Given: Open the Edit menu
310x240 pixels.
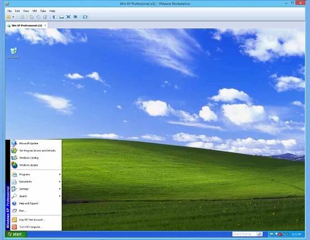Looking at the screenshot, I should pos(17,11).
